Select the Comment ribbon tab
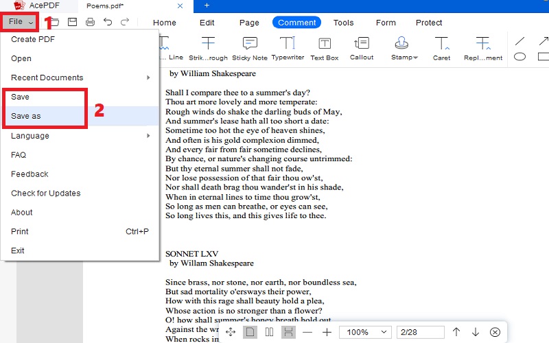This screenshot has width=549, height=343. click(x=297, y=23)
